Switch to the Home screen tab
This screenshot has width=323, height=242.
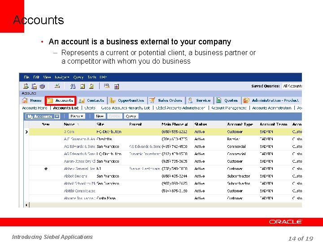pyautogui.click(x=32, y=100)
